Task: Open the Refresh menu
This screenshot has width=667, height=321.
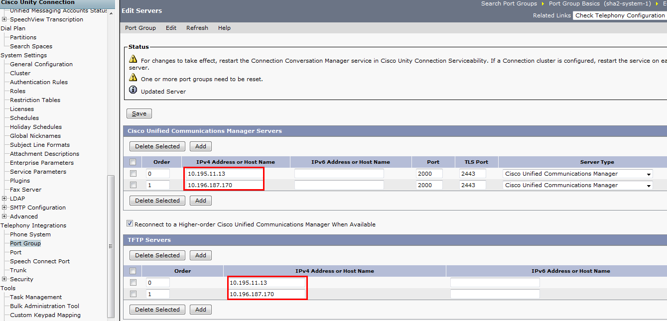Action: click(x=197, y=28)
